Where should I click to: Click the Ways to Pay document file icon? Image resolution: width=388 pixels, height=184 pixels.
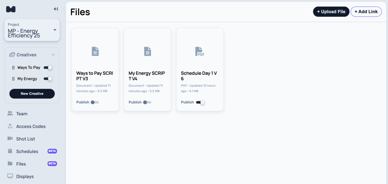tap(95, 51)
